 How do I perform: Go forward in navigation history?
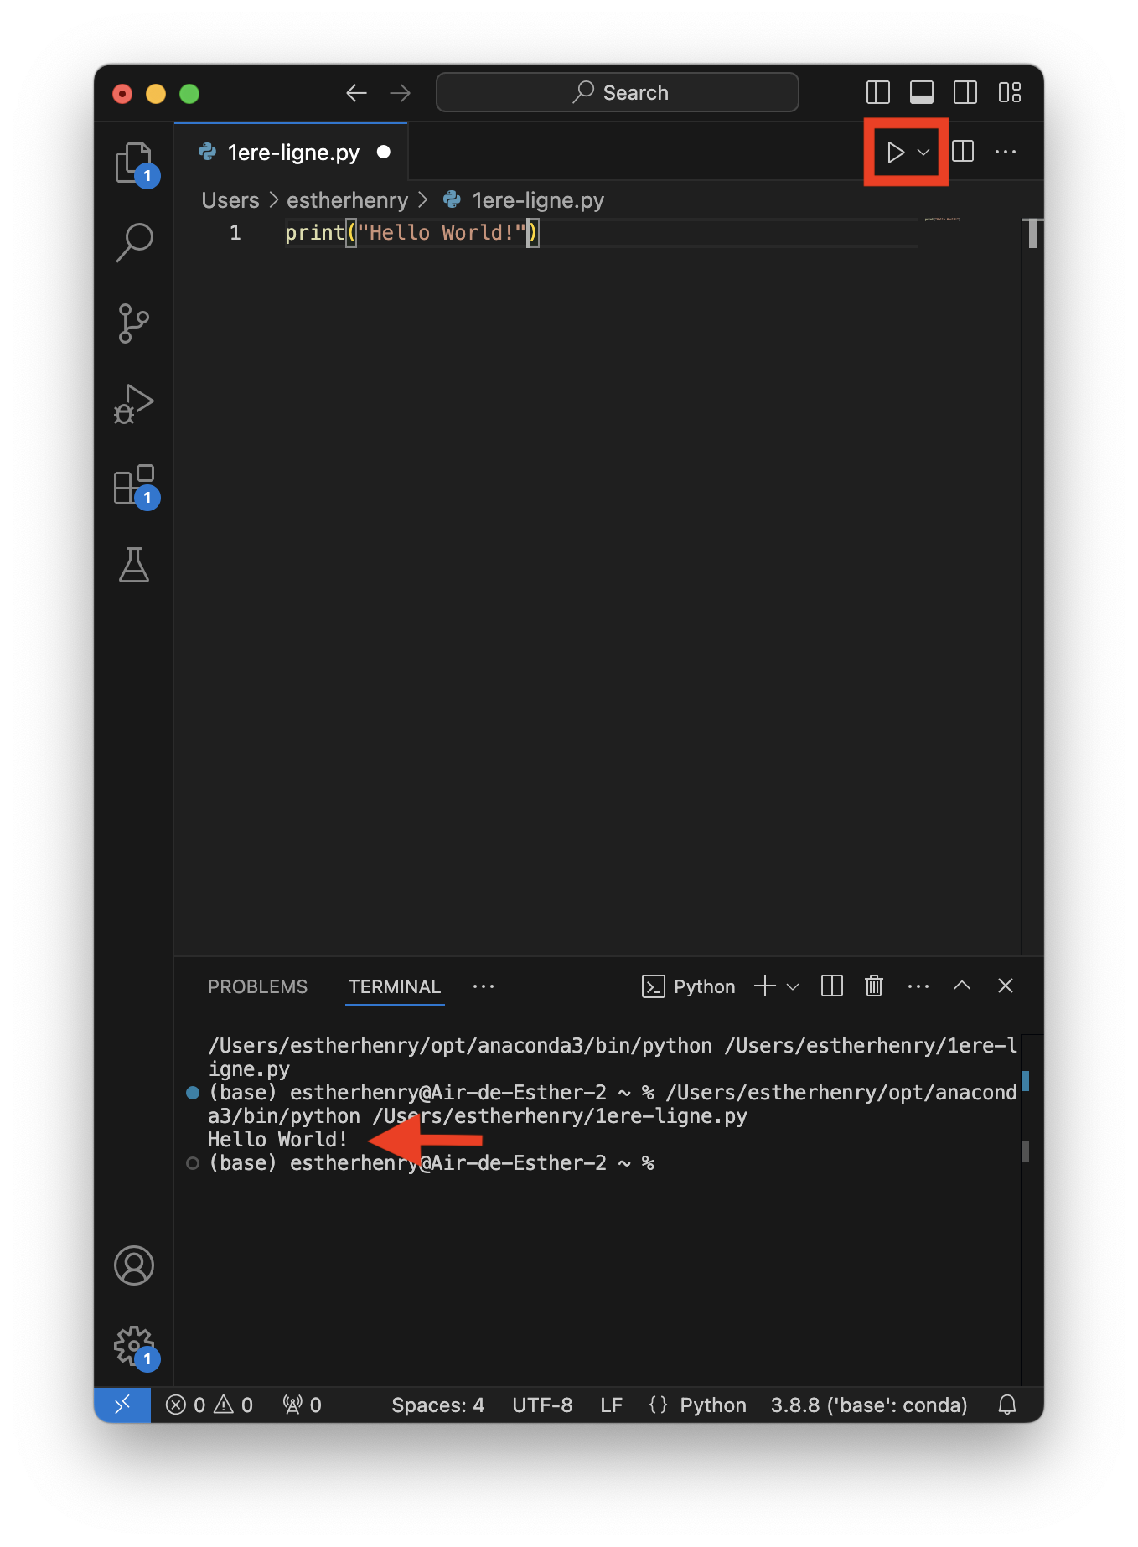pos(401,93)
